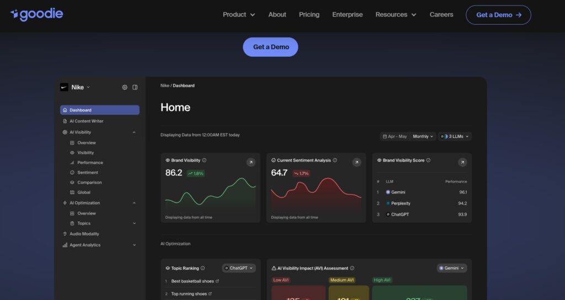This screenshot has height=300, width=565.
Task: Select Dashboard in the sidebar
Action: [100, 110]
